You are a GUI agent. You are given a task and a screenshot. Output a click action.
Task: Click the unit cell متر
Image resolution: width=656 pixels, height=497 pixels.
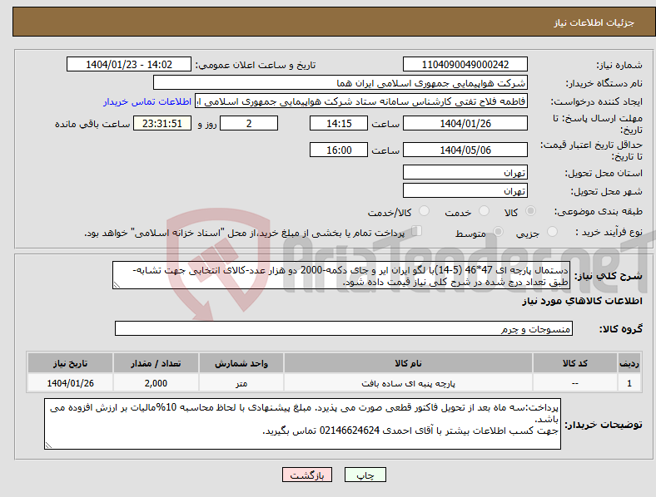pos(241,383)
